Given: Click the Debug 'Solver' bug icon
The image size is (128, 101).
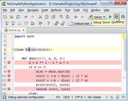Looking at the screenshot, I should (x=117, y=17).
